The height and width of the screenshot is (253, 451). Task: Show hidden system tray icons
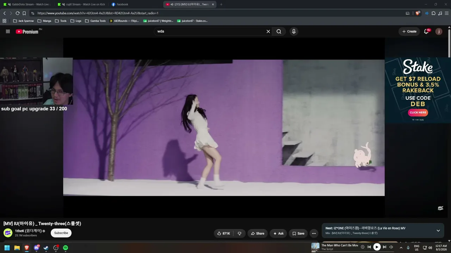(x=401, y=248)
